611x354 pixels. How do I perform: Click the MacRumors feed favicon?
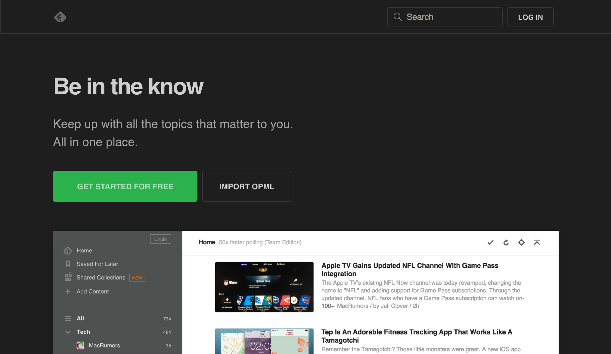point(80,346)
